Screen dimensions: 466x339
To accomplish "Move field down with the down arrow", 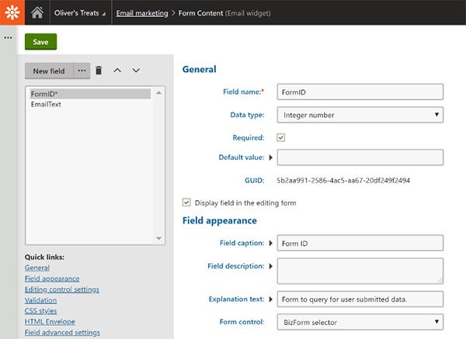I will pos(136,71).
